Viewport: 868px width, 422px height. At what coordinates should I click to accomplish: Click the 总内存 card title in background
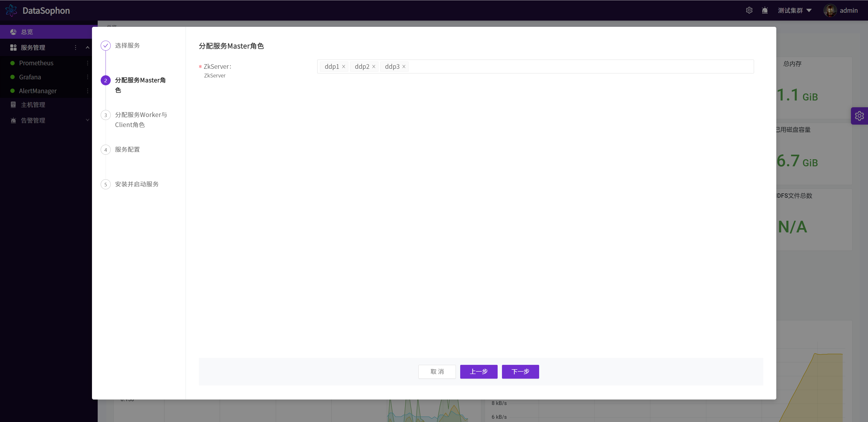tap(792, 64)
